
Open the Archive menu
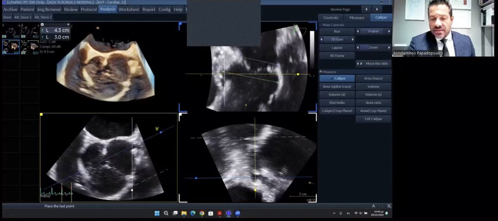point(10,9)
